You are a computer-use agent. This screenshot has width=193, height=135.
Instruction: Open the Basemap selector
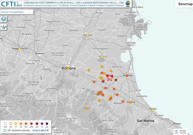coord(184,4)
